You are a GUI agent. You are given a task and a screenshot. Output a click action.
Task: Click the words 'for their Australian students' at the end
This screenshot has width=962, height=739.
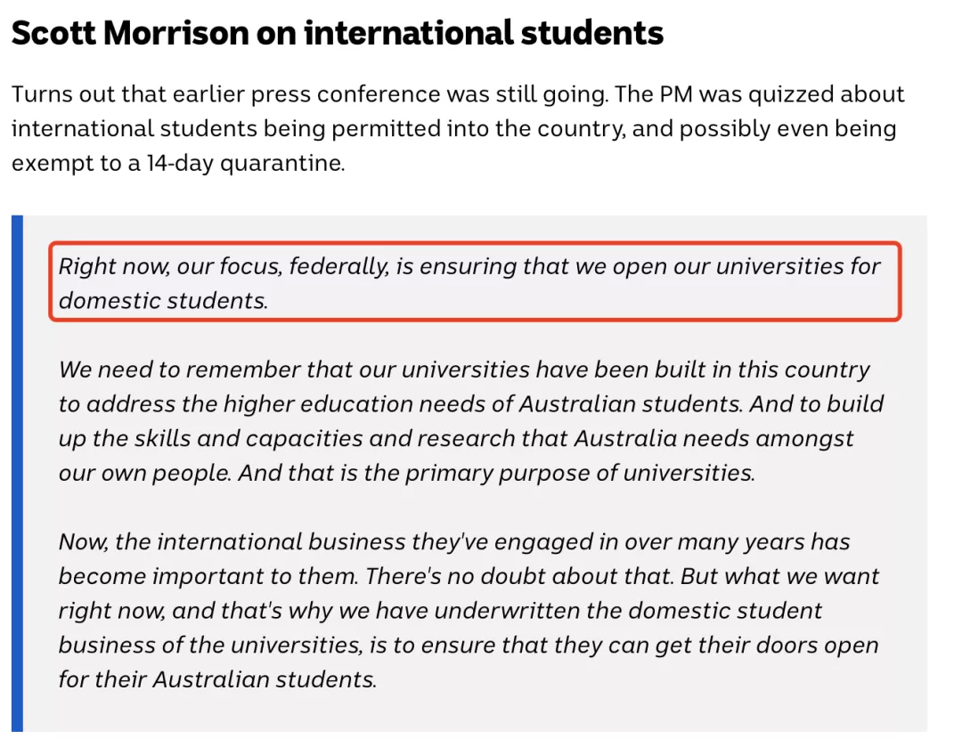(x=217, y=679)
